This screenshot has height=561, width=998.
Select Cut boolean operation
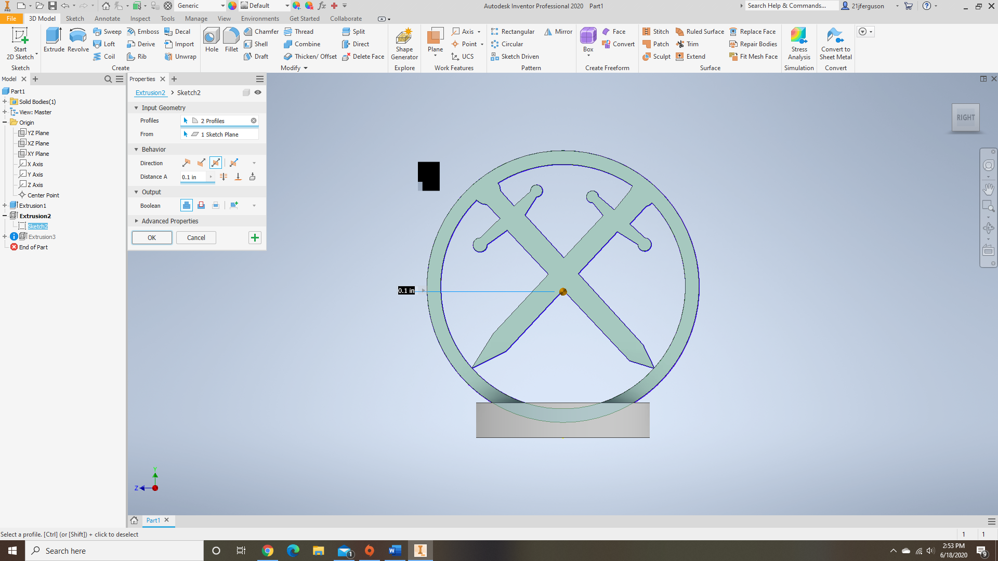point(201,206)
